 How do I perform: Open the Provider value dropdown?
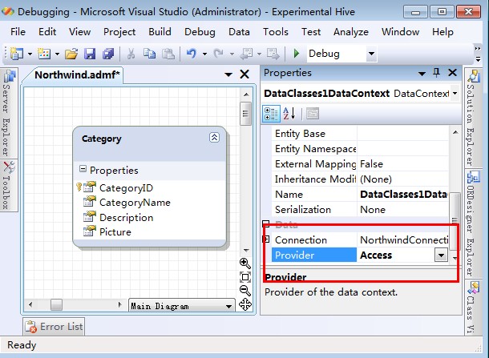click(x=441, y=255)
